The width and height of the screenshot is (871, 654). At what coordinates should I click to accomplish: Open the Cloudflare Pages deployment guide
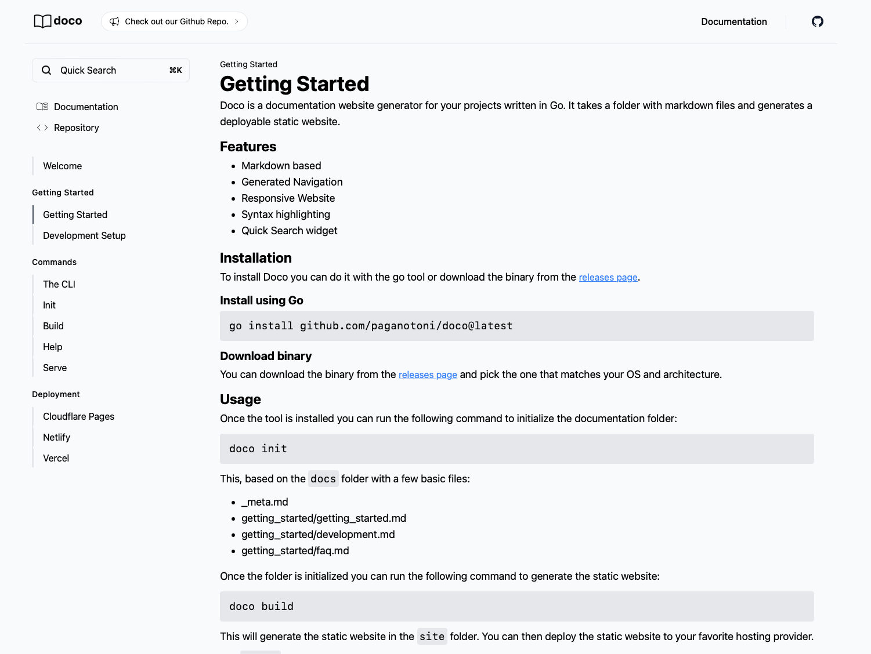tap(78, 416)
